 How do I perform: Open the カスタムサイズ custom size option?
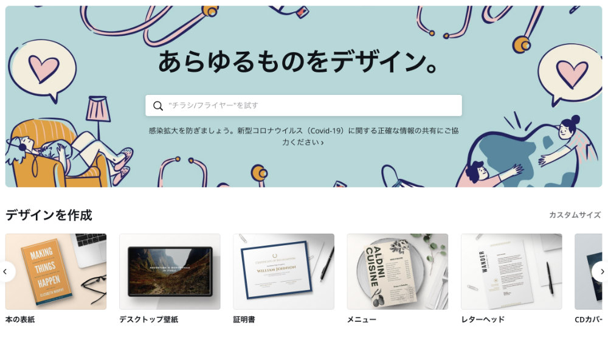point(575,215)
